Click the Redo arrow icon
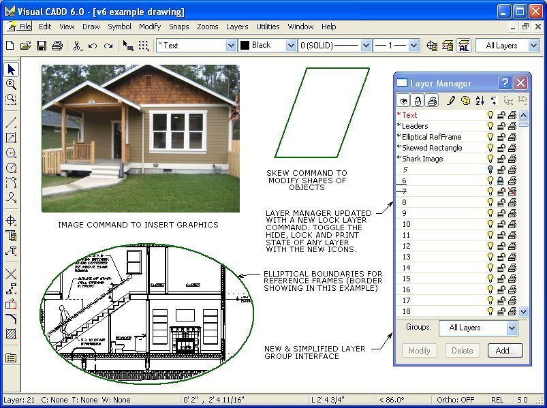This screenshot has height=408, width=547. click(108, 46)
